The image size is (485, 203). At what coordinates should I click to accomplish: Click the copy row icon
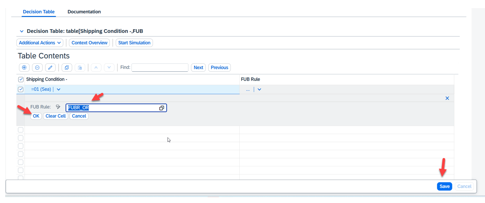pos(67,68)
